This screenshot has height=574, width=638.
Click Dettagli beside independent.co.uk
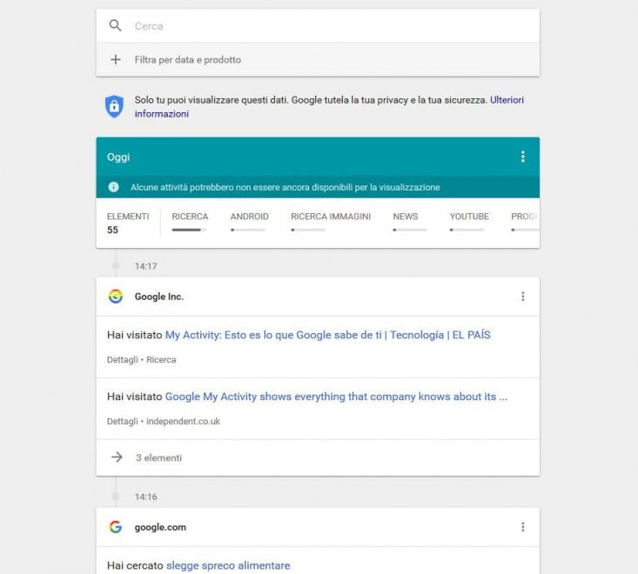tap(122, 421)
